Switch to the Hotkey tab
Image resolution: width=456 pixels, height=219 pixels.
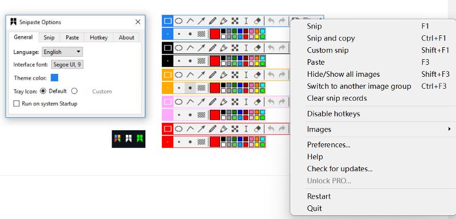[99, 38]
